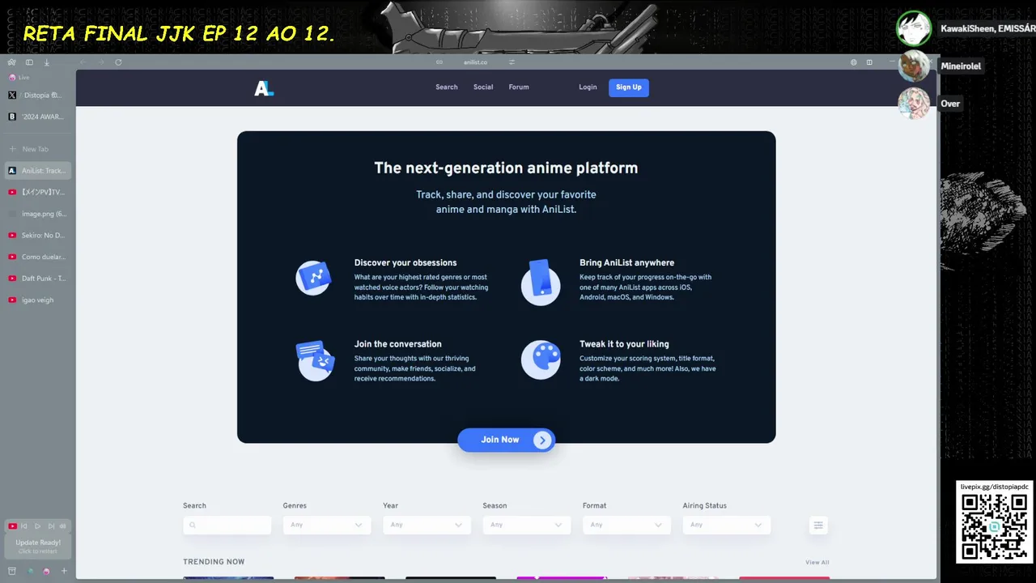The image size is (1036, 583).
Task: Reload the page with the refresh icon
Action: tap(118, 62)
